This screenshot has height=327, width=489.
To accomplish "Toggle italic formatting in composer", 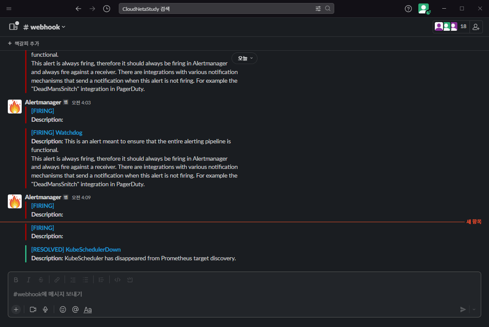I will [x=29, y=280].
